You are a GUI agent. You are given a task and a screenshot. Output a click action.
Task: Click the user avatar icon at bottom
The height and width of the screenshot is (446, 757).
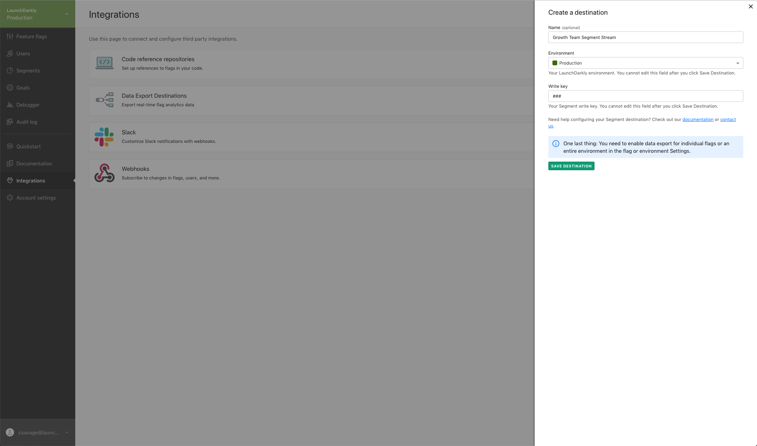[10, 432]
